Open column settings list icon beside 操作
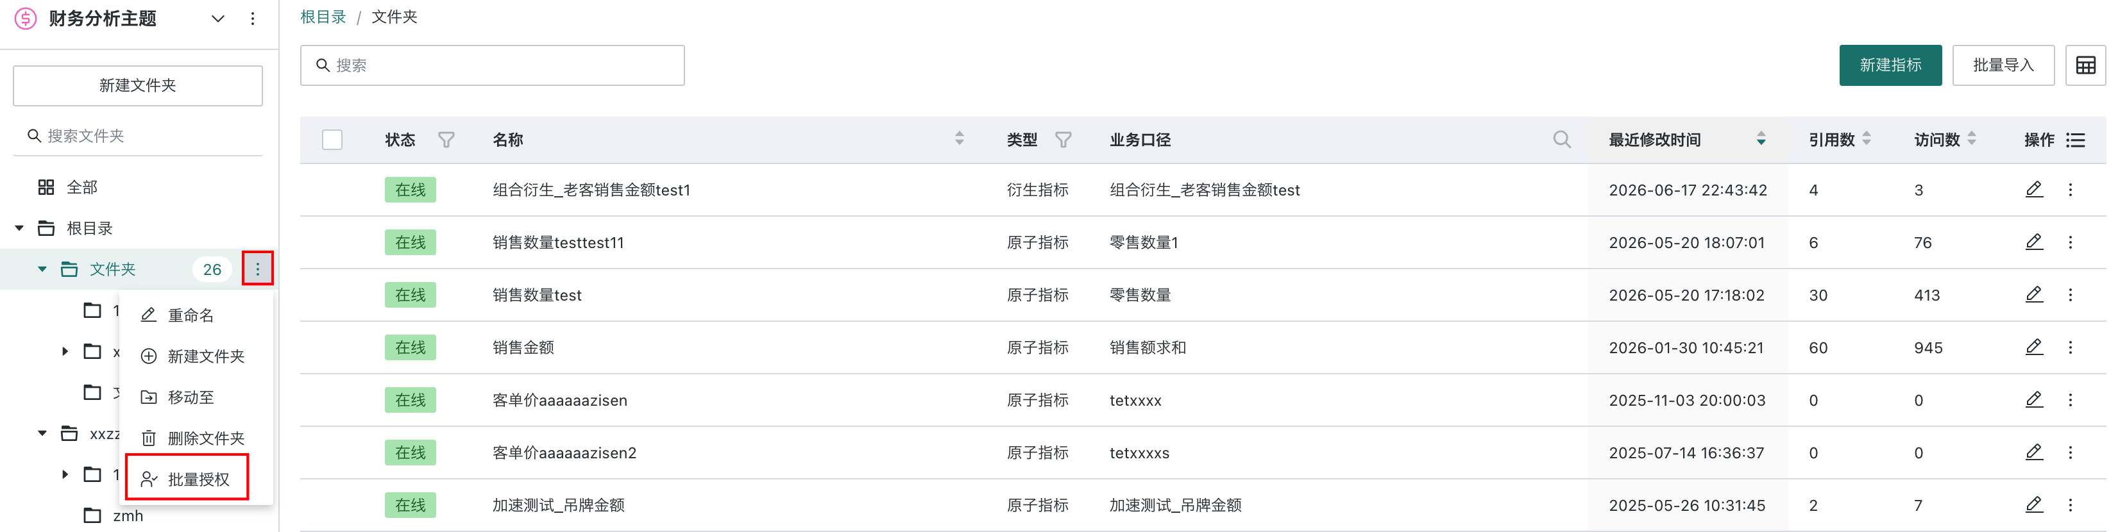The width and height of the screenshot is (2127, 532). (2075, 140)
